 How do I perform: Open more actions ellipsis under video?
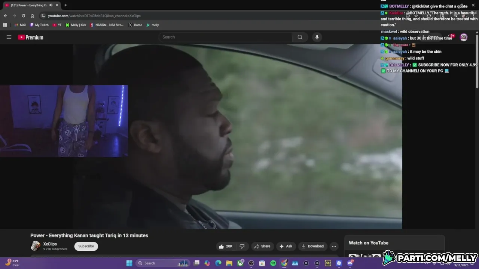(x=334, y=246)
